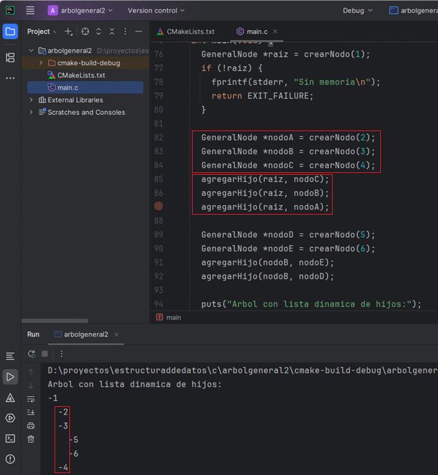Click the CMake tool window icon
The height and width of the screenshot is (475, 438).
point(10,398)
